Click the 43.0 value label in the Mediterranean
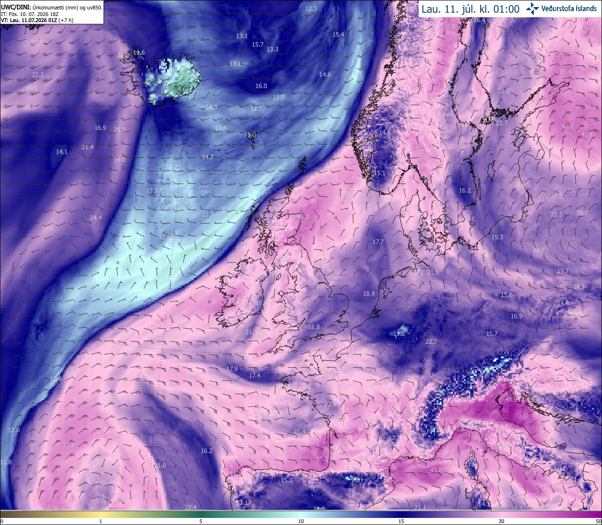602x525 pixels. pos(436,470)
